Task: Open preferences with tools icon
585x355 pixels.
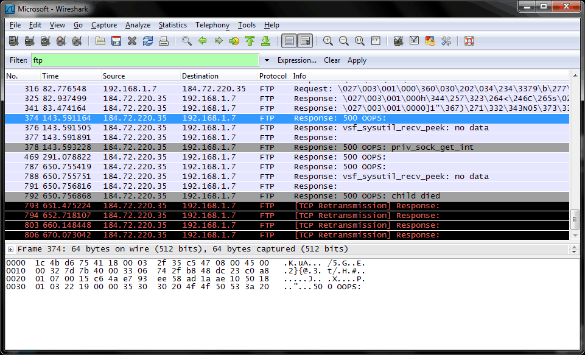Action: pyautogui.click(x=446, y=41)
